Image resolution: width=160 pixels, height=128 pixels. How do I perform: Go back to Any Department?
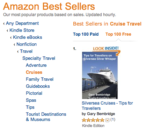tap(22, 23)
